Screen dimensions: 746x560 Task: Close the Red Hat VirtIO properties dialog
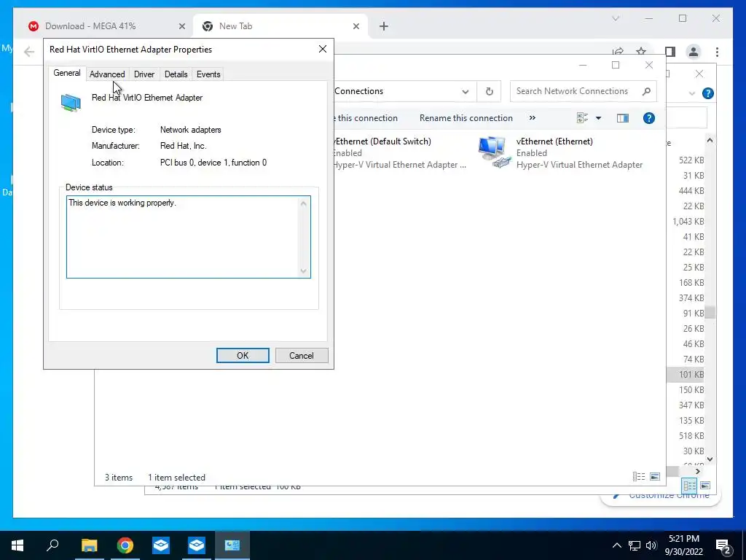(323, 49)
